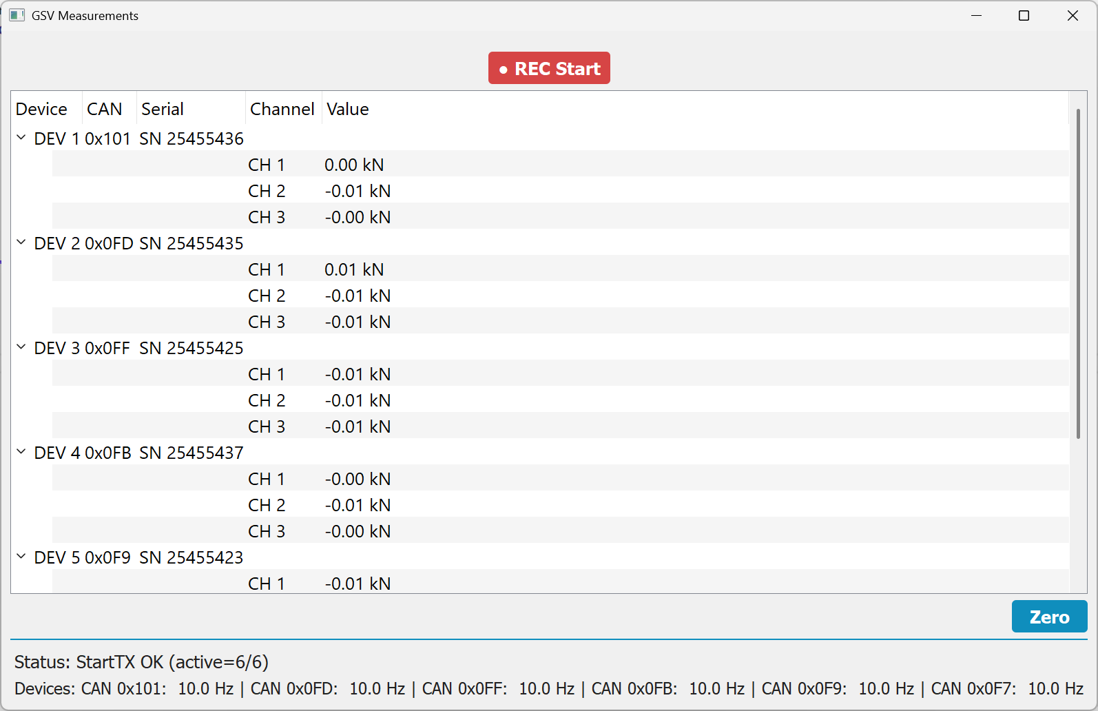Screen dimensions: 1098x711
Task: Click the Channel column header
Action: coord(283,109)
